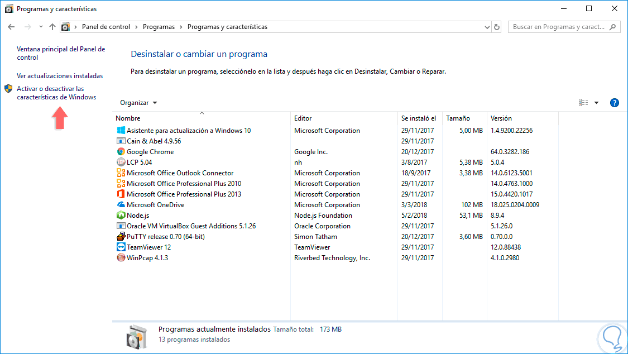Select LCP 5.04 entry
This screenshot has height=354, width=628.
pyautogui.click(x=140, y=162)
